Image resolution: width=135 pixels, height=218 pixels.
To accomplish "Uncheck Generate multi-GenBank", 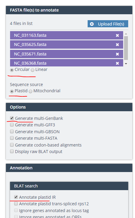I will click(x=12, y=118).
